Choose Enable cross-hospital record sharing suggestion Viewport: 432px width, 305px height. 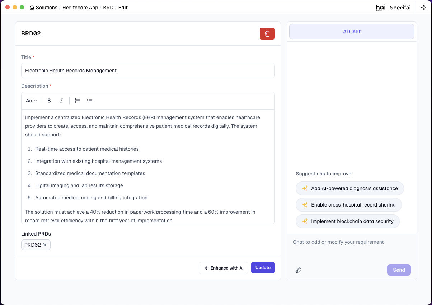click(349, 205)
